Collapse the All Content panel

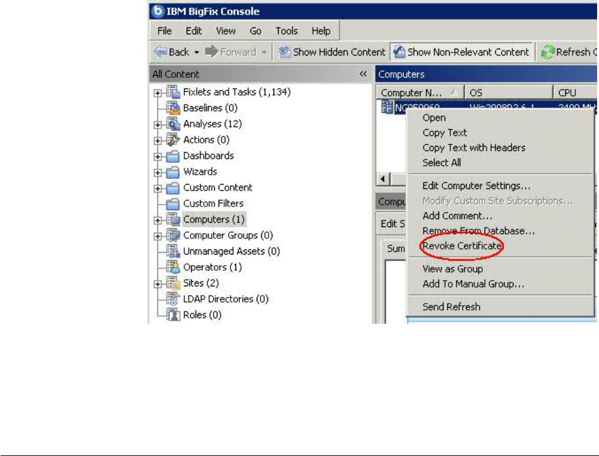point(363,74)
